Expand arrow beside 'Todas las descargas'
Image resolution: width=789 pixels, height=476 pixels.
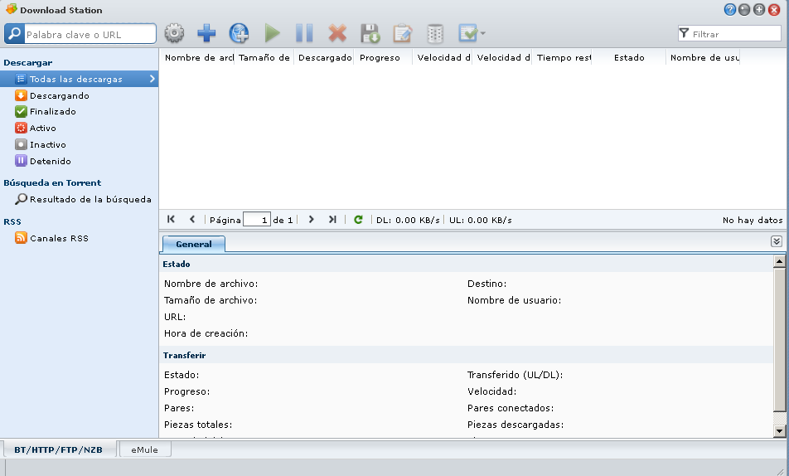152,79
